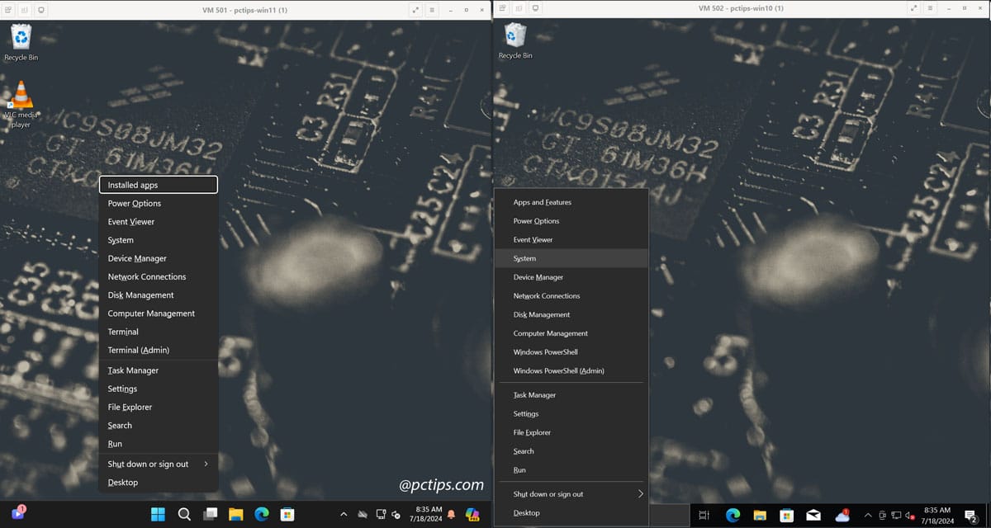
Task: Open File Explorer from the Windows 11 taskbar
Action: point(235,513)
